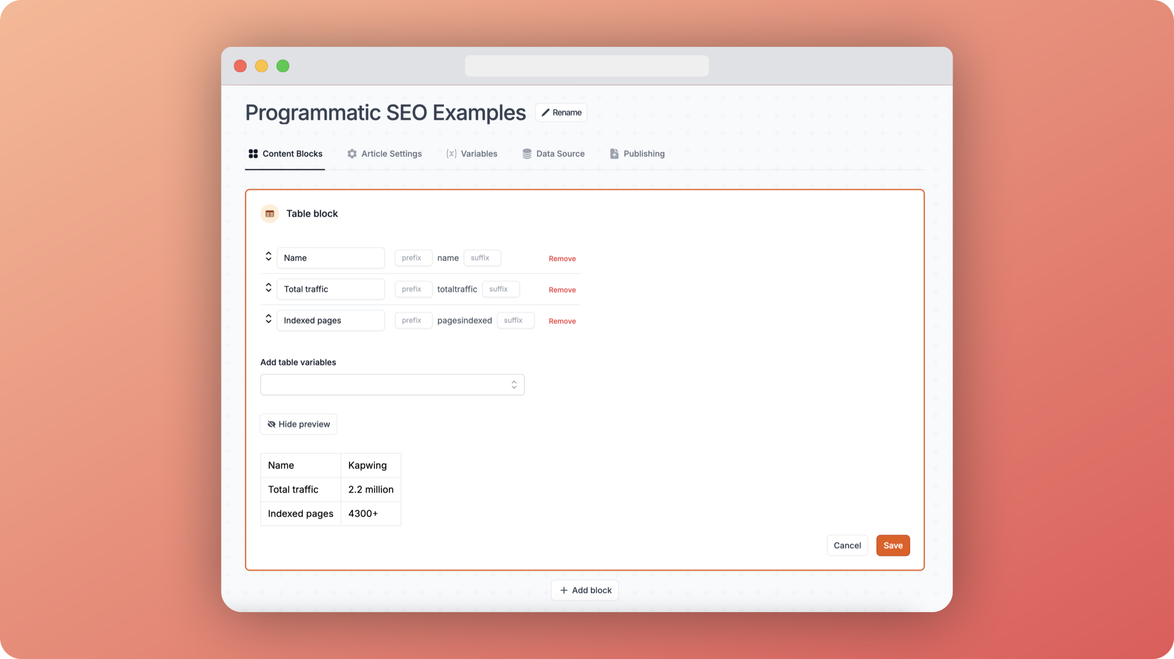Click reorder arrows for Total traffic row

[x=268, y=288]
